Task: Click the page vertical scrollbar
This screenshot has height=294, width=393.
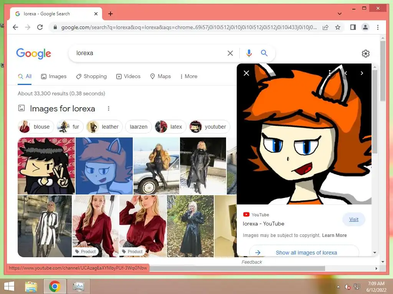Action: point(383,71)
